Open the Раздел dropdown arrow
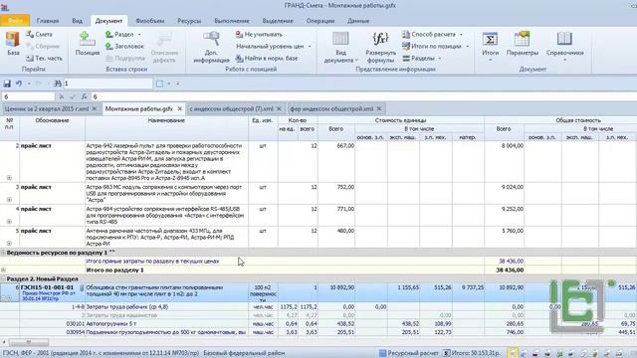 (139, 35)
